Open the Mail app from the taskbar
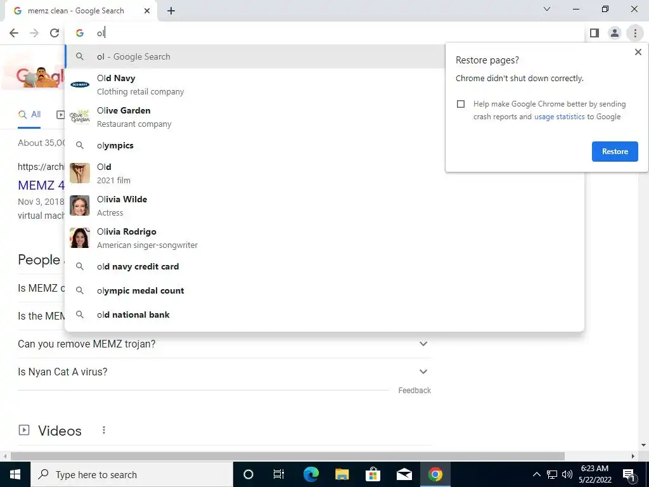Screen dimensions: 649x487 (x=404, y=474)
